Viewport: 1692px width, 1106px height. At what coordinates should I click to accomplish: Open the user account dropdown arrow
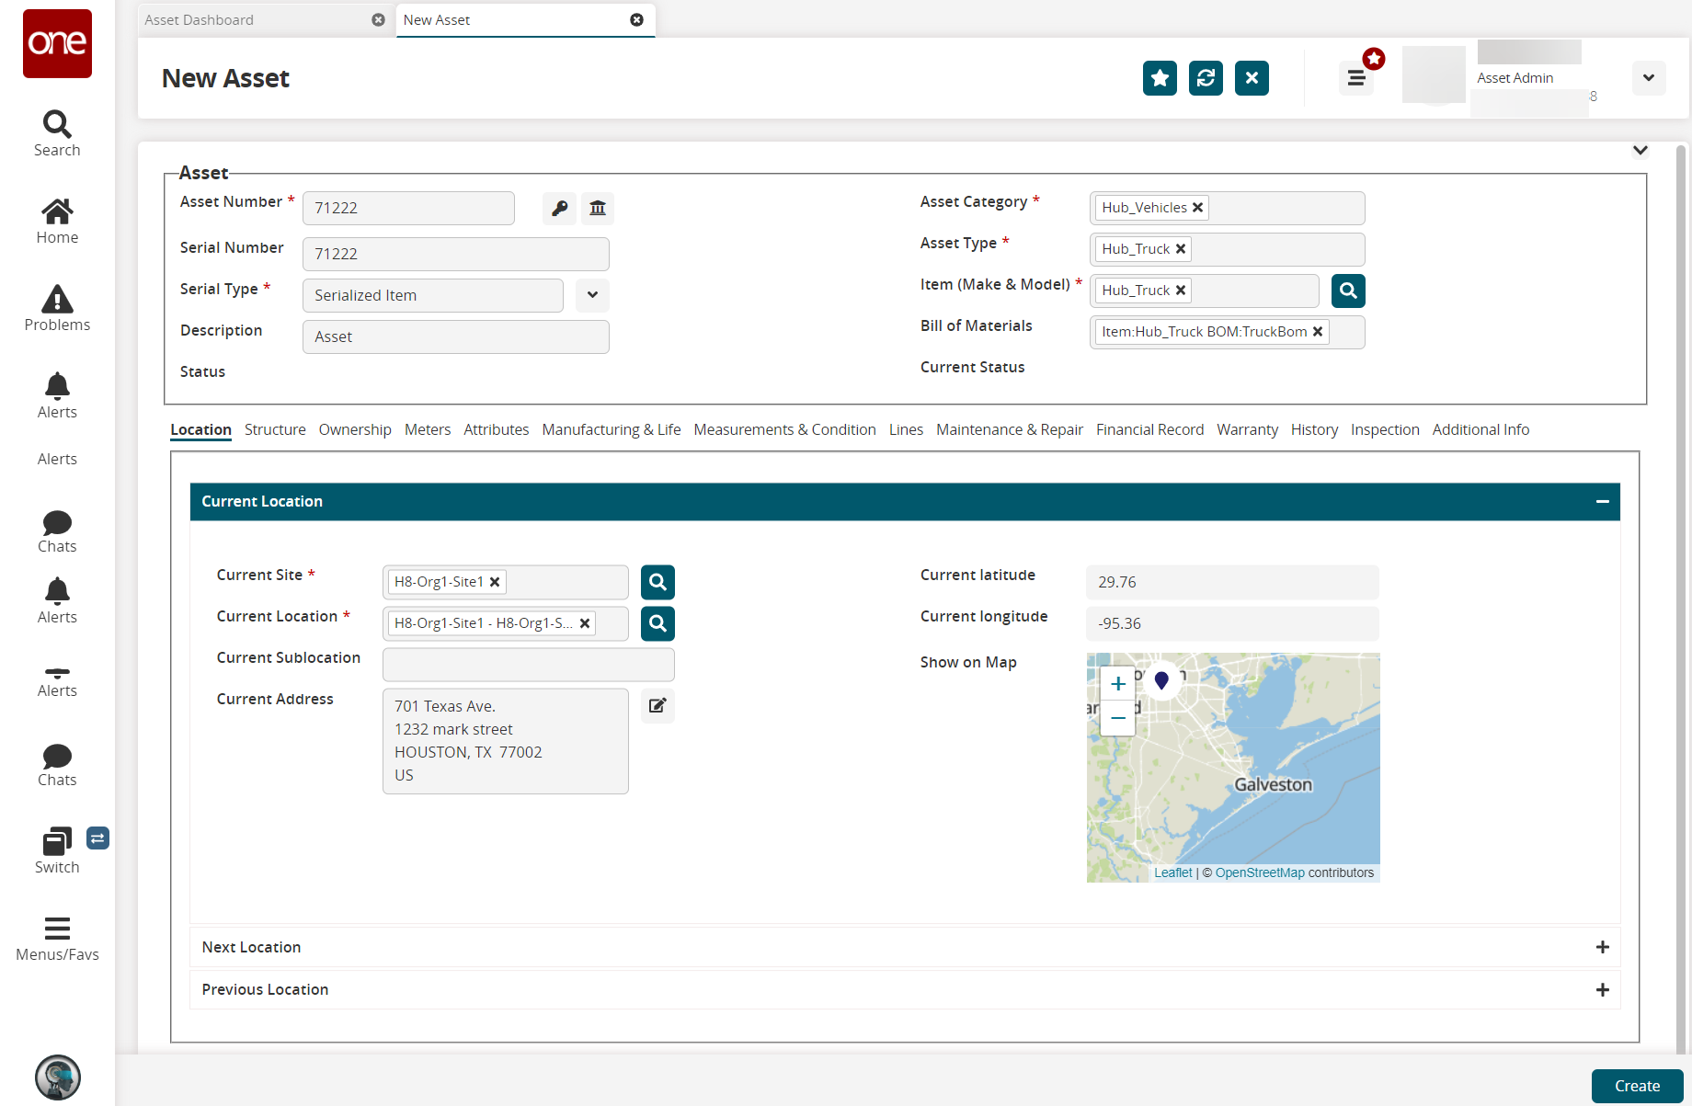(1648, 78)
